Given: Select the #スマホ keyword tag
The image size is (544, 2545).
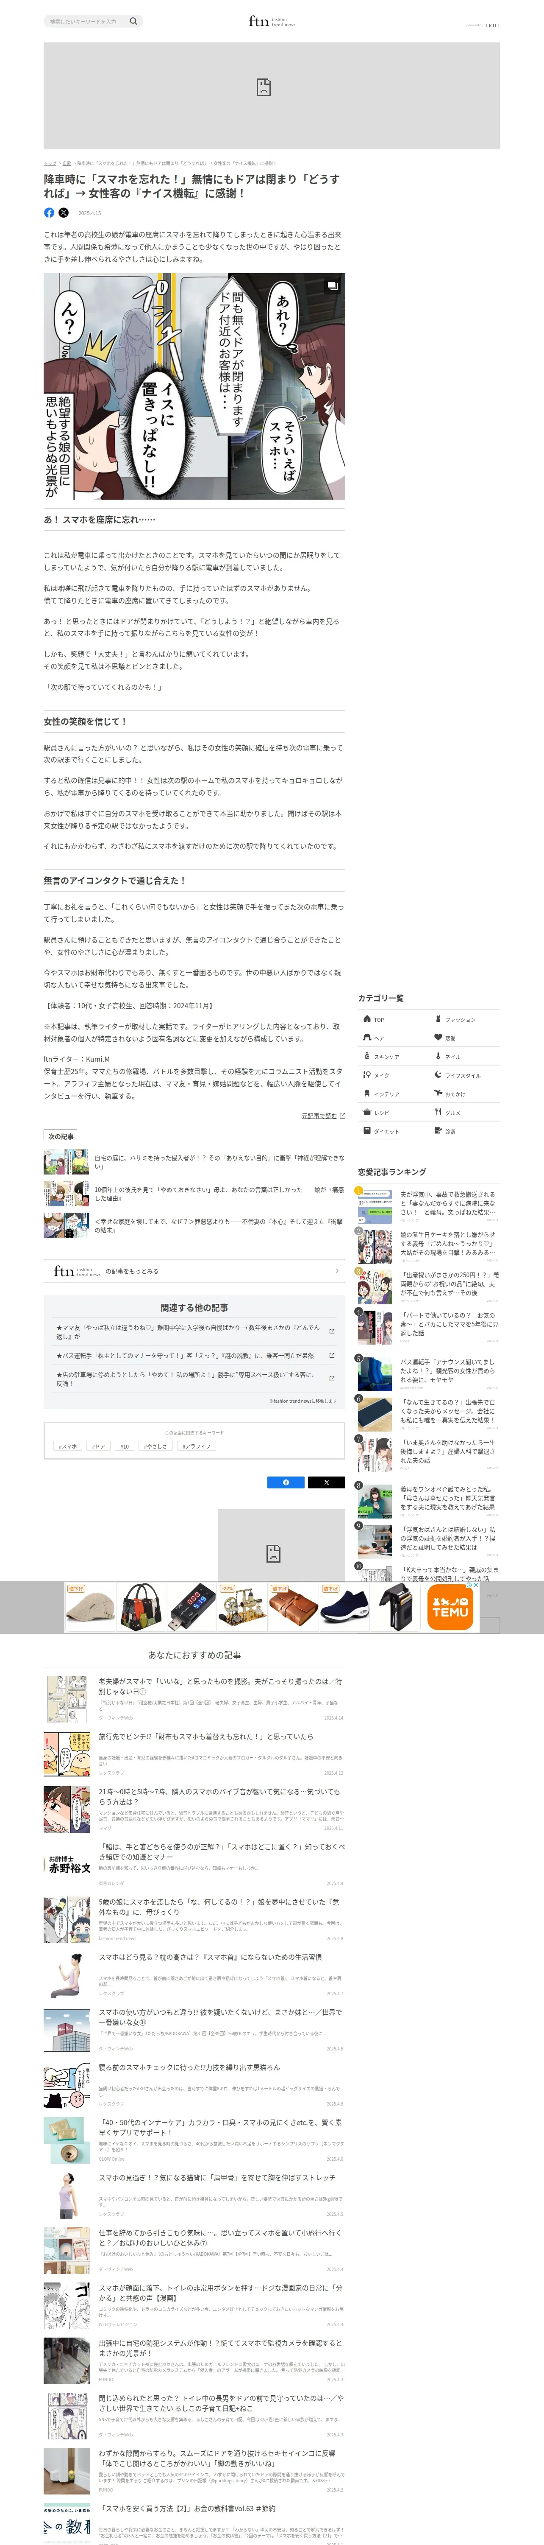Looking at the screenshot, I should 68,1446.
